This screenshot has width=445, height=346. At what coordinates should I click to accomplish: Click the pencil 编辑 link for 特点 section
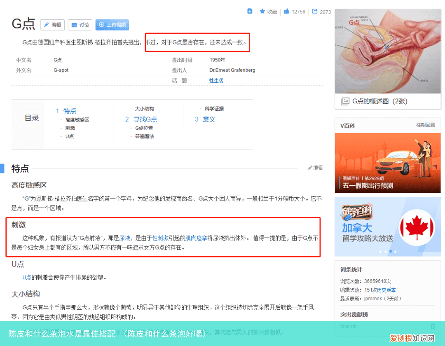pyautogui.click(x=315, y=168)
